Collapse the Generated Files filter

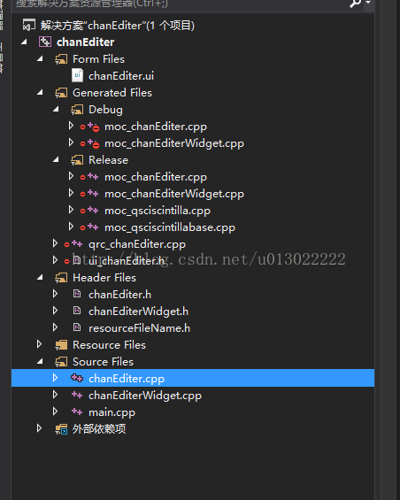(40, 92)
